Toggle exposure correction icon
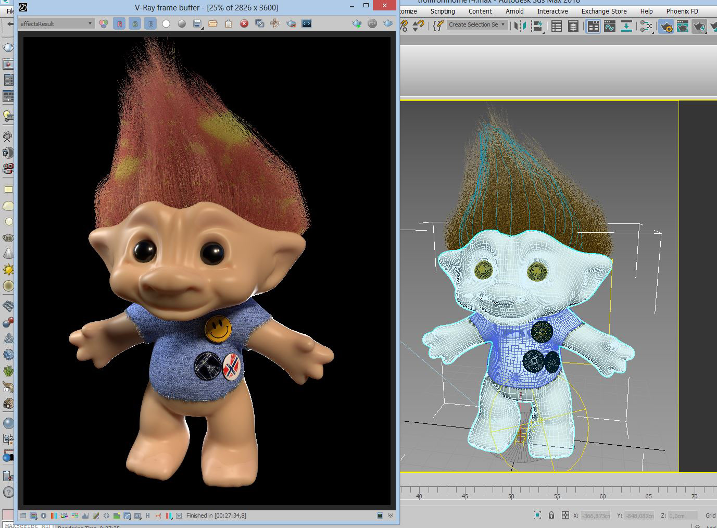The height and width of the screenshot is (528, 717). [x=106, y=516]
